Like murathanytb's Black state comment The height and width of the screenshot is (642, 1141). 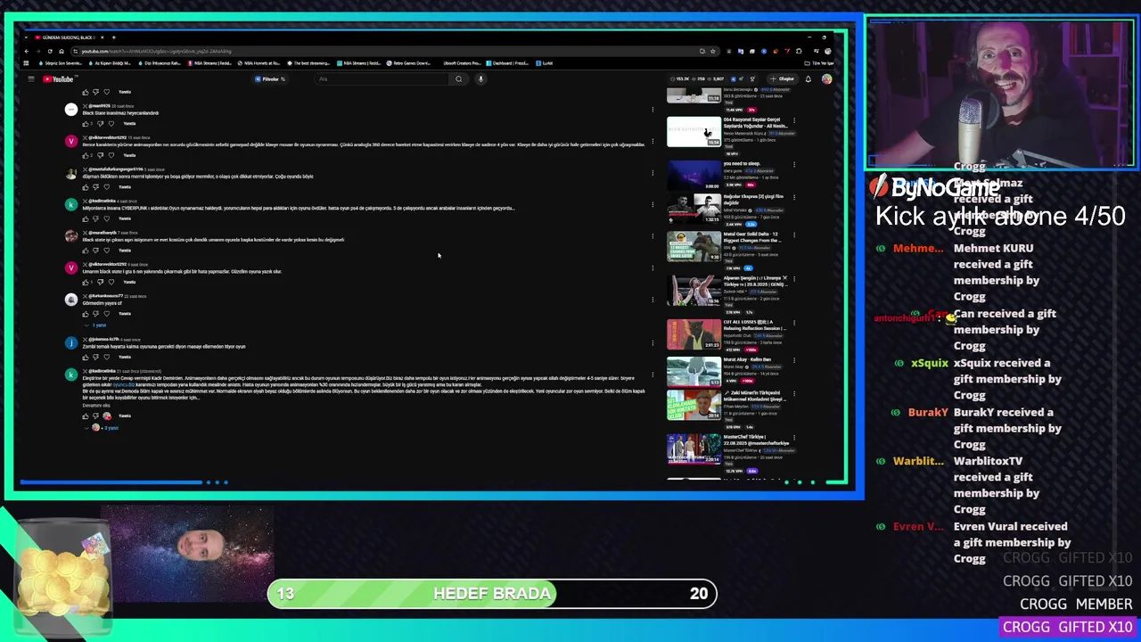[86, 251]
